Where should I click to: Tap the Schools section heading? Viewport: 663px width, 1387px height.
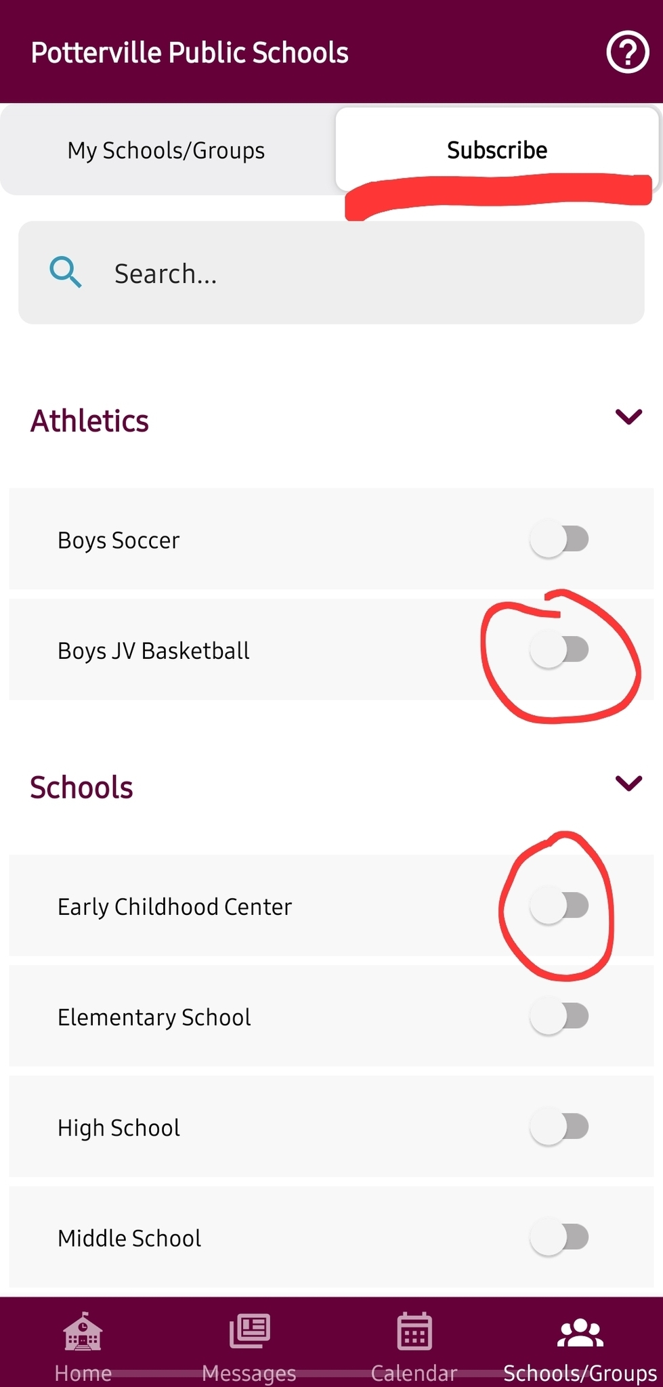point(82,788)
